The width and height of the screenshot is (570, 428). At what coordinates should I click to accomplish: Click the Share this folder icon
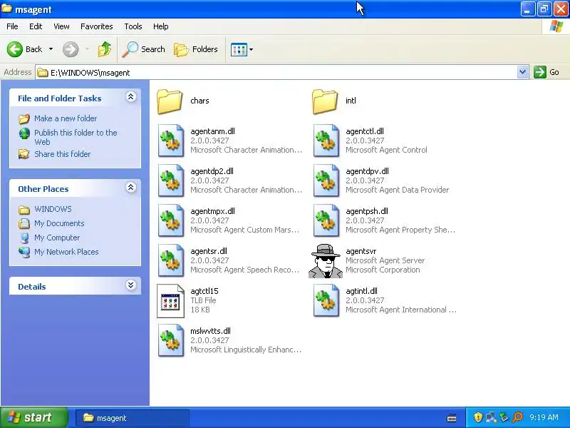tap(24, 154)
